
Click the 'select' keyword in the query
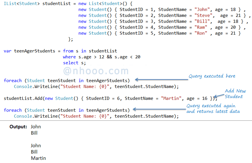(71, 63)
